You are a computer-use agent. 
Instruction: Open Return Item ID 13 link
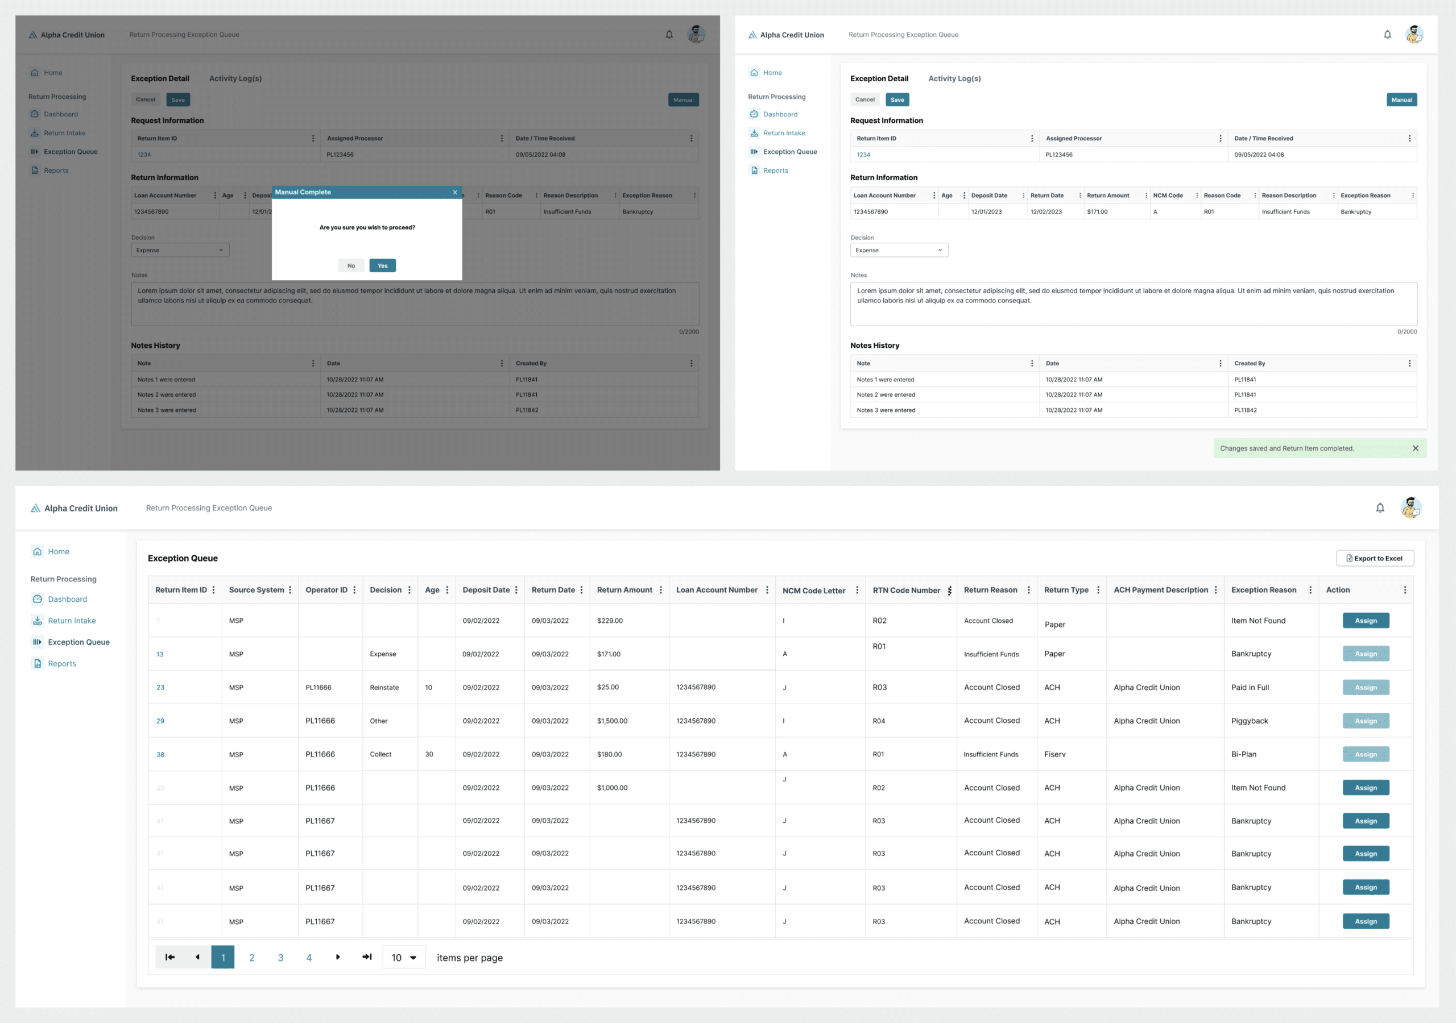pos(160,654)
